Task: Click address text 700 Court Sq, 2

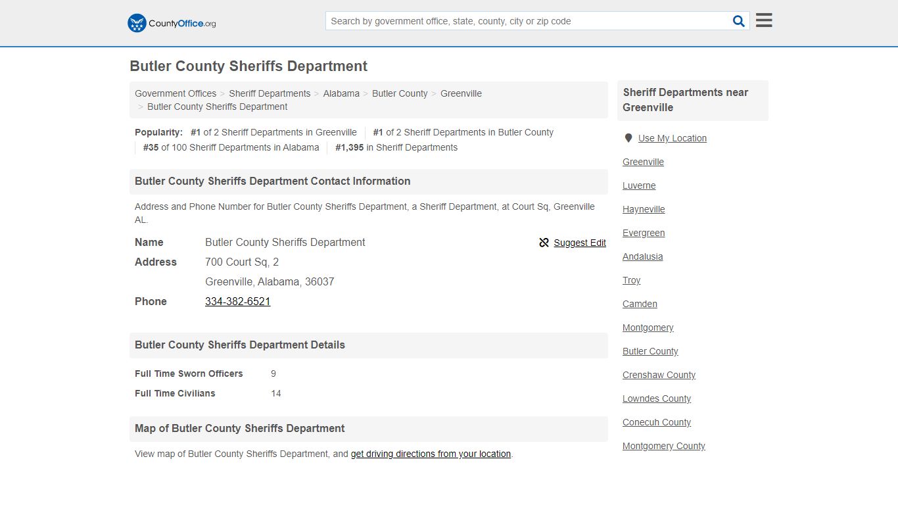Action: 242,262
